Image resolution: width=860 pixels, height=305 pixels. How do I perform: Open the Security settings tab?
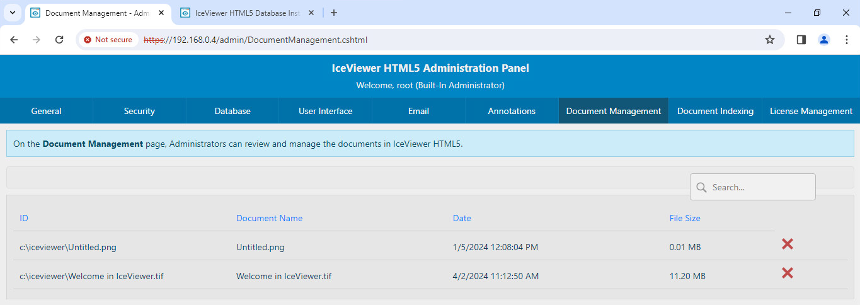point(139,111)
